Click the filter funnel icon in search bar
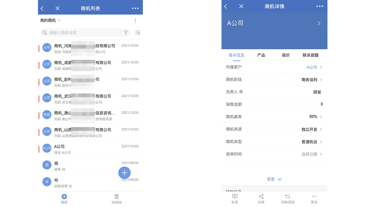 coord(126,33)
